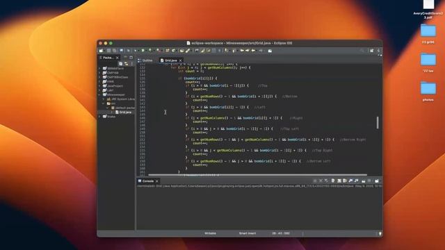This screenshot has height=250, width=445.
Task: Toggle Link with Editor in Package Explorer
Action: (x=127, y=64)
